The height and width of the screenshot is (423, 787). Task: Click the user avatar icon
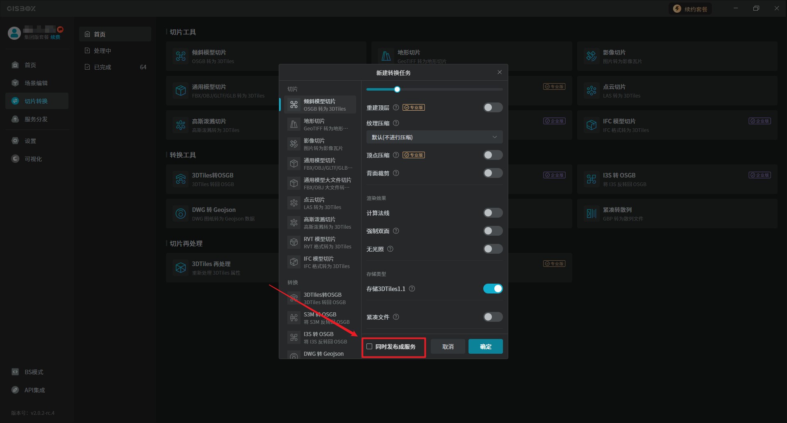(14, 33)
